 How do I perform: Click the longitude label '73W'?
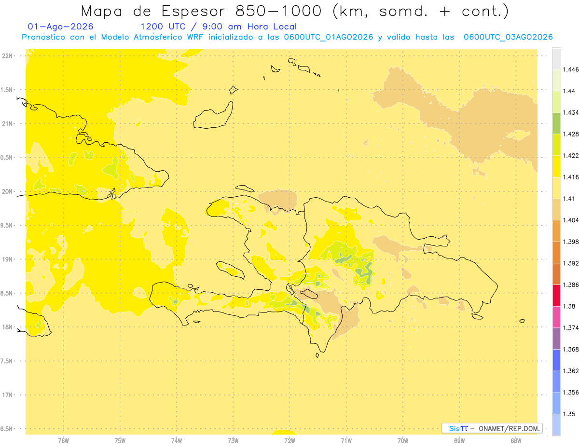(233, 441)
